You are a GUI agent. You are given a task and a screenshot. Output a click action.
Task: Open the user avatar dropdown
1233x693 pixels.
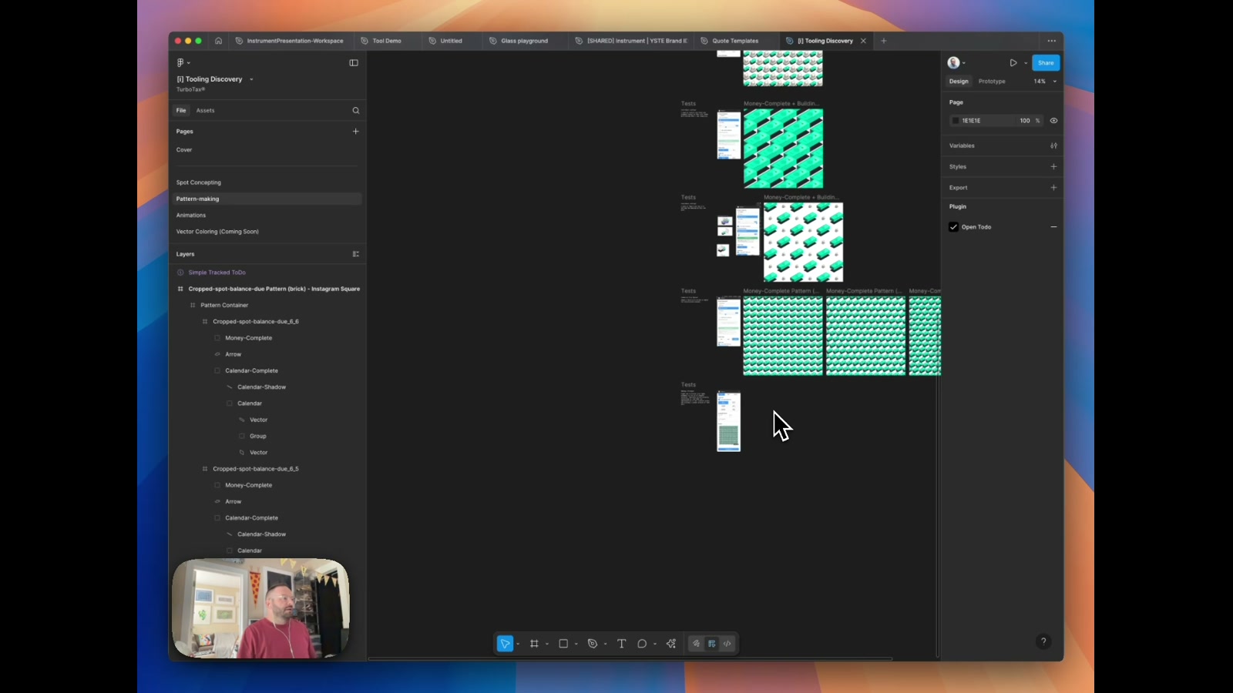956,63
